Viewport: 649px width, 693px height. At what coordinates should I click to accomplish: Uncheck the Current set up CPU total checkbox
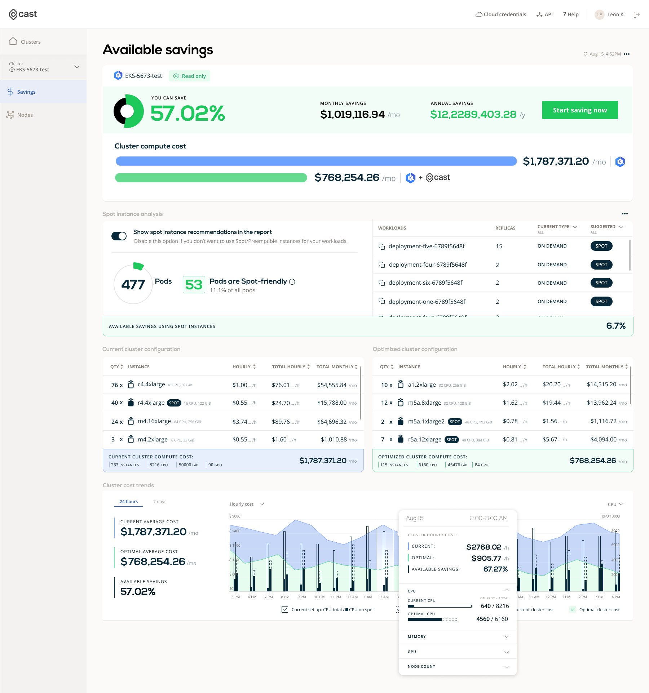[x=285, y=609]
